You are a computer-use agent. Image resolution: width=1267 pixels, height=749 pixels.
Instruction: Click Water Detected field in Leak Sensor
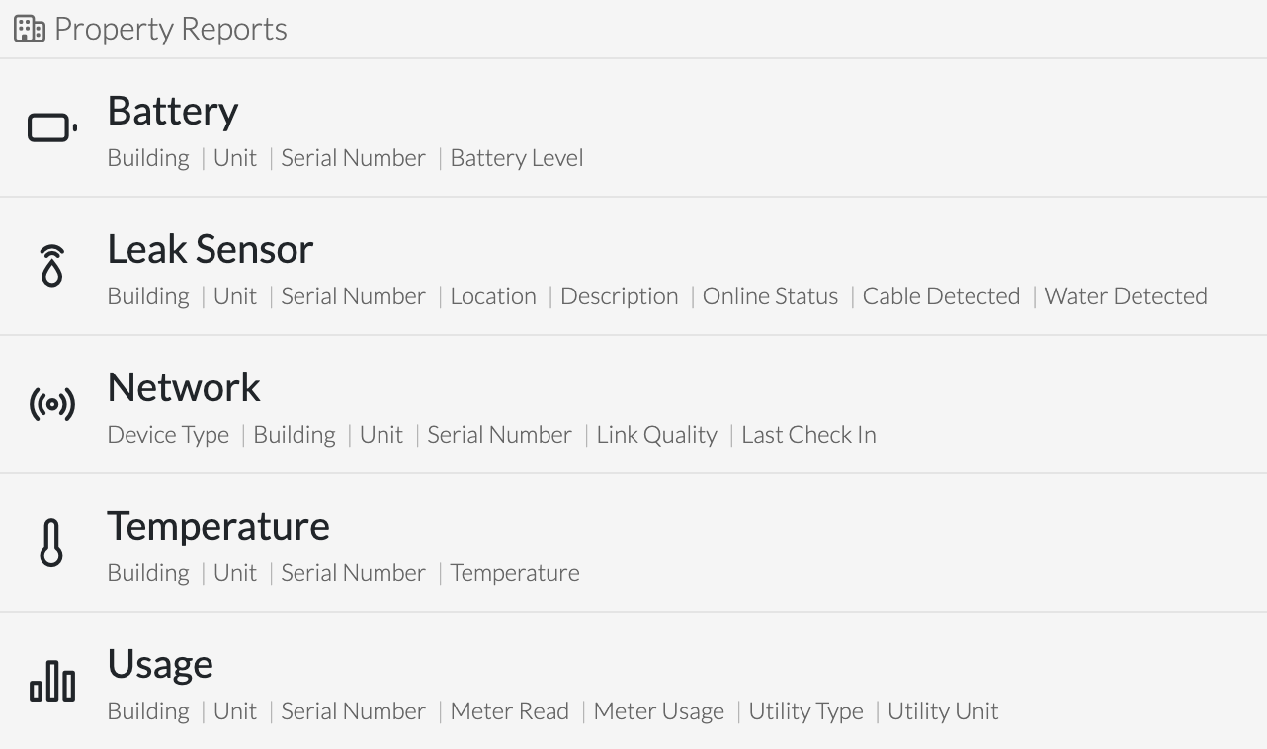pyautogui.click(x=1126, y=296)
